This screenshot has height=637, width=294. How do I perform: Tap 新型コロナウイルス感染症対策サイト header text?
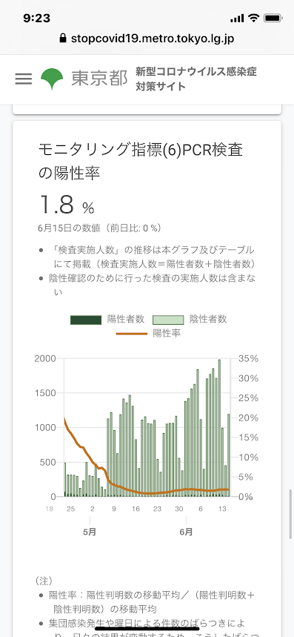tap(196, 79)
